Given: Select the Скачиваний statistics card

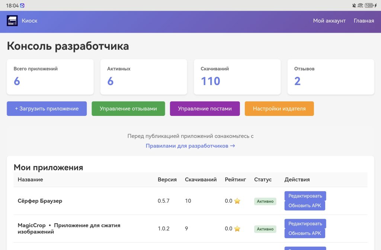Looking at the screenshot, I should pos(237,77).
